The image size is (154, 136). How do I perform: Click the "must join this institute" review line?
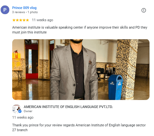click(x=30, y=32)
